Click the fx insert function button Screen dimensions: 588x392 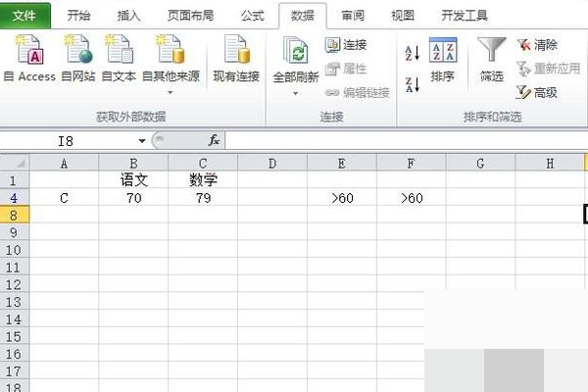[214, 140]
